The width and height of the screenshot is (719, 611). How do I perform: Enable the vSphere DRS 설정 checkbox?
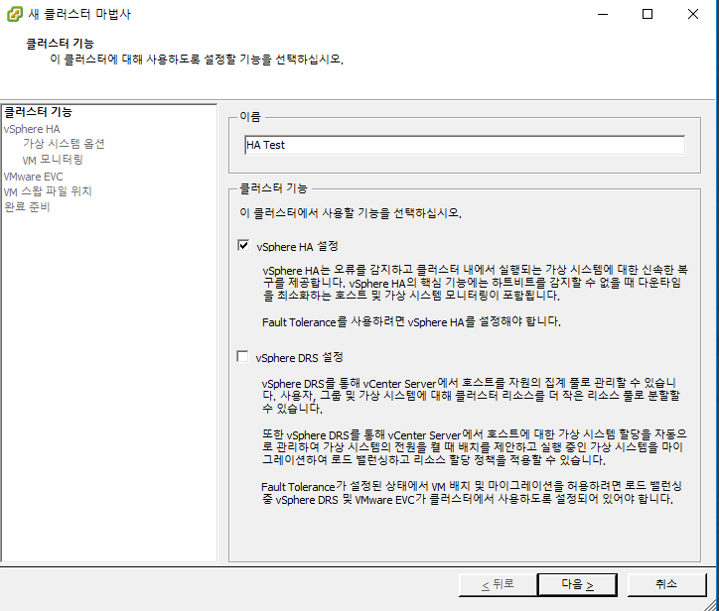(243, 357)
